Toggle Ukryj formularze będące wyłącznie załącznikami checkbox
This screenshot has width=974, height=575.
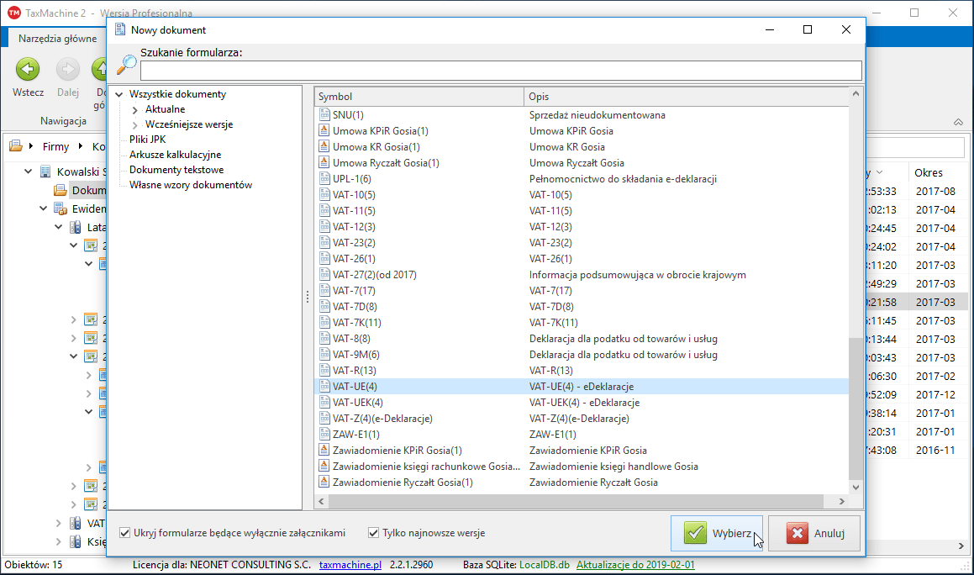[125, 533]
